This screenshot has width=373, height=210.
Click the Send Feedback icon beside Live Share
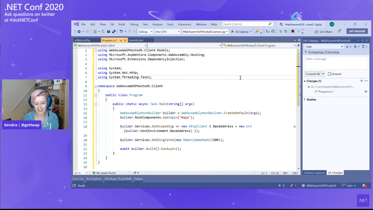point(340,31)
